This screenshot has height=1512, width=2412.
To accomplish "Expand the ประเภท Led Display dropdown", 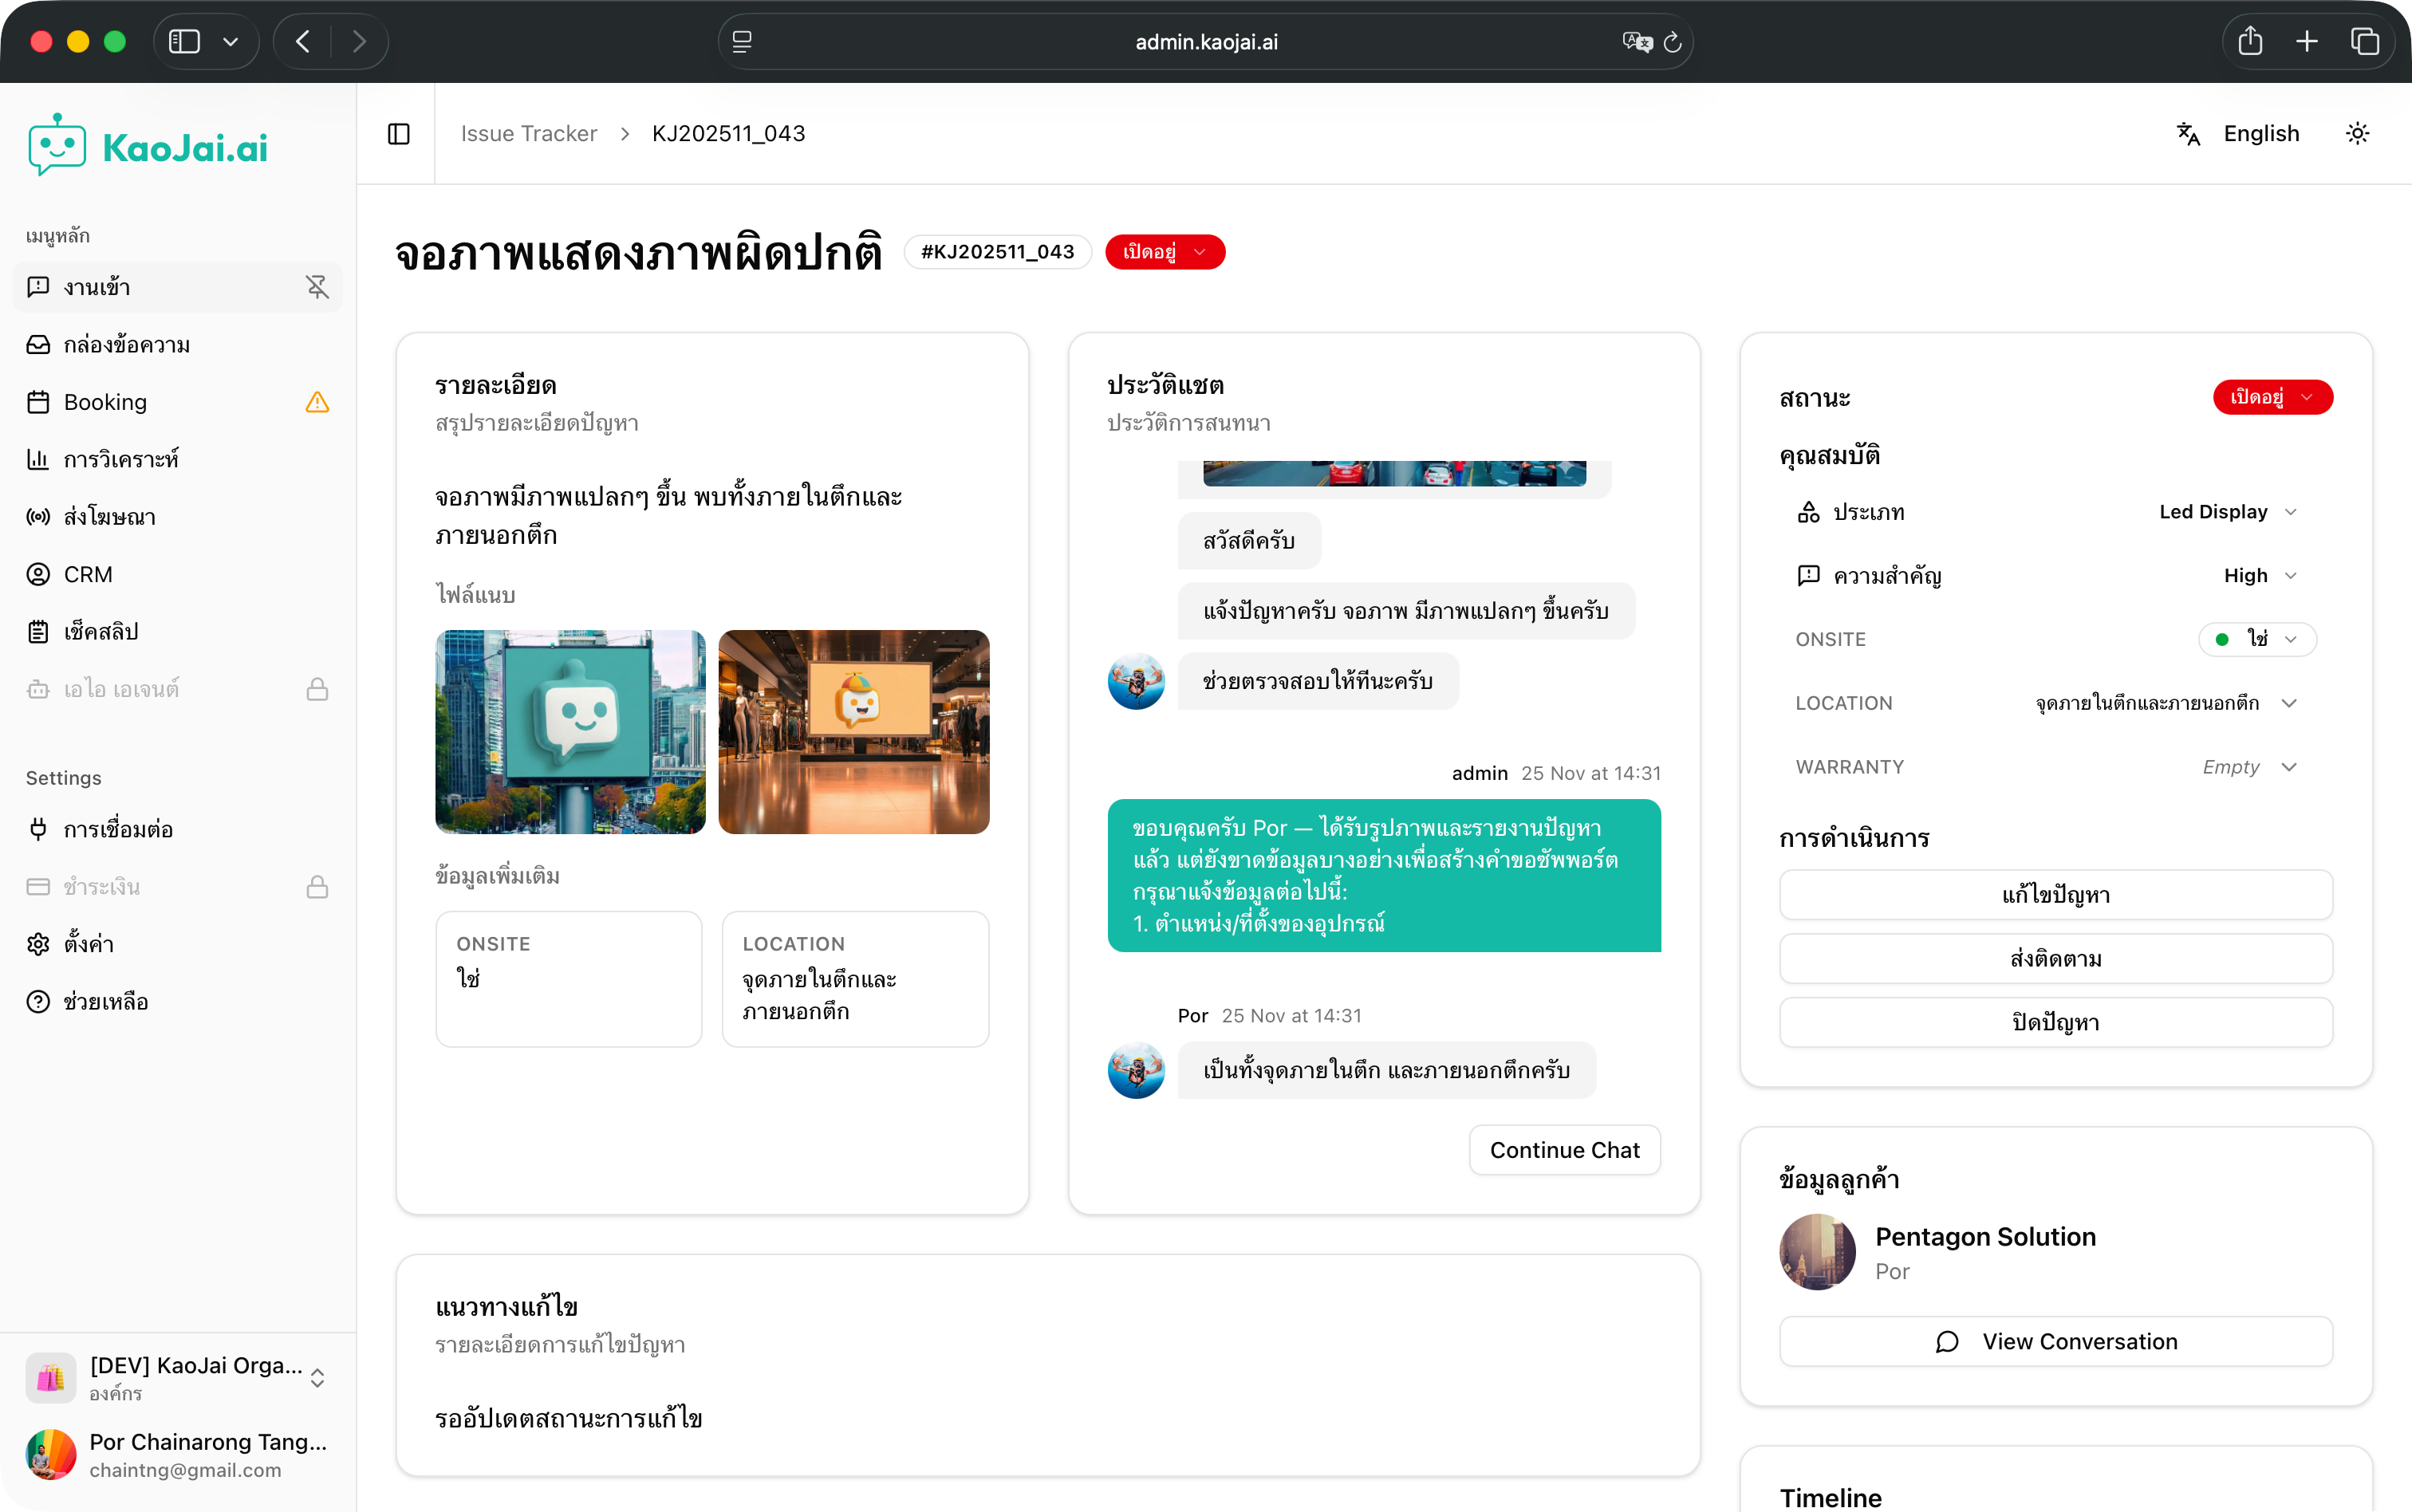I will pyautogui.click(x=2227, y=512).
